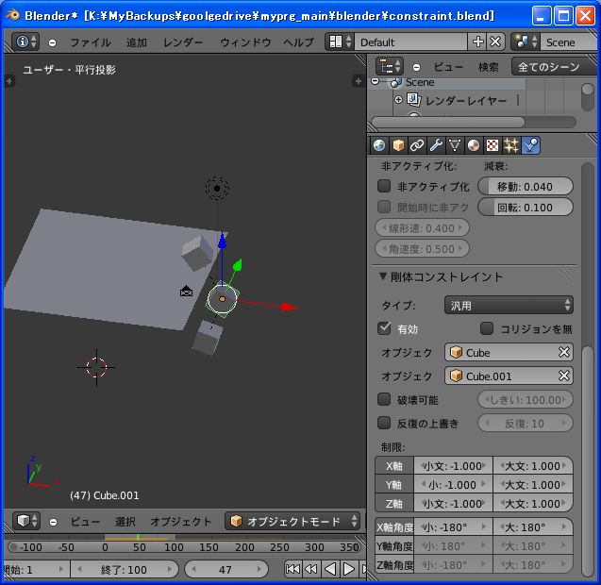This screenshot has height=585, width=601.
Task: Open the Texture checkerboard tab
Action: coord(492,145)
